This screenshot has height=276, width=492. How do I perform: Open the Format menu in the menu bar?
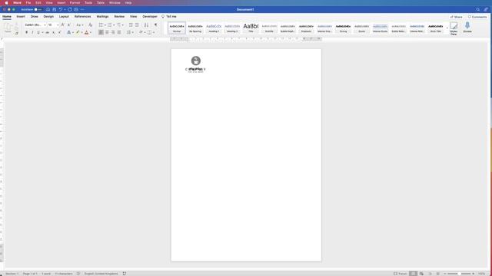coord(75,2)
